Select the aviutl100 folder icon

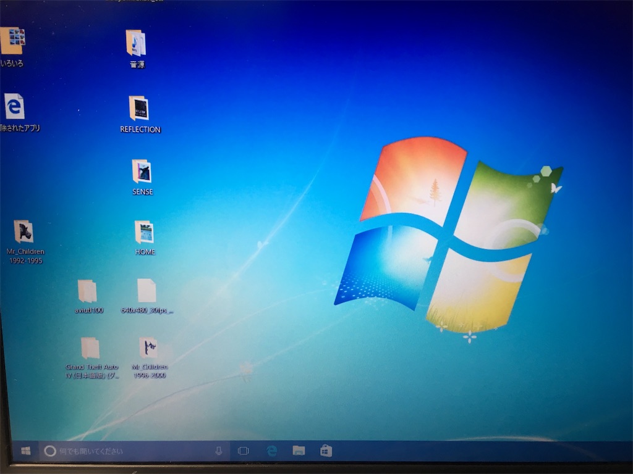tap(87, 291)
